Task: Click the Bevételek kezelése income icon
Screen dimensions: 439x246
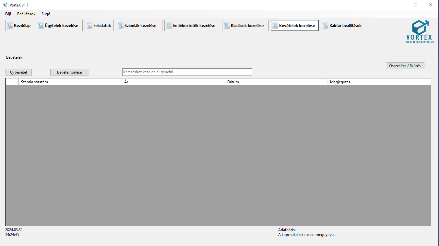Action: (x=276, y=26)
